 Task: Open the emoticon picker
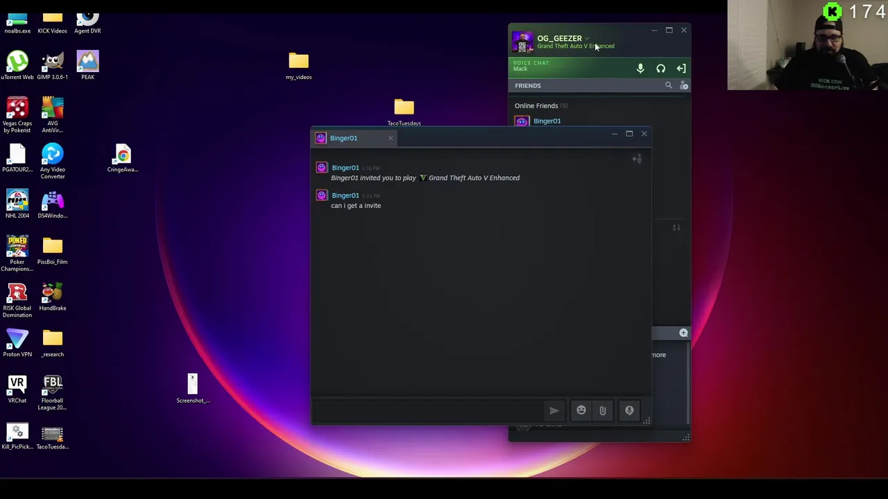click(581, 411)
